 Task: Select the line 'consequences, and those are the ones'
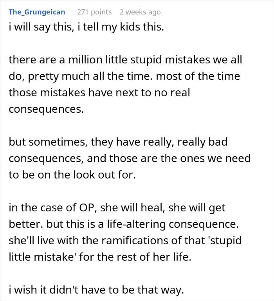tap(130, 159)
